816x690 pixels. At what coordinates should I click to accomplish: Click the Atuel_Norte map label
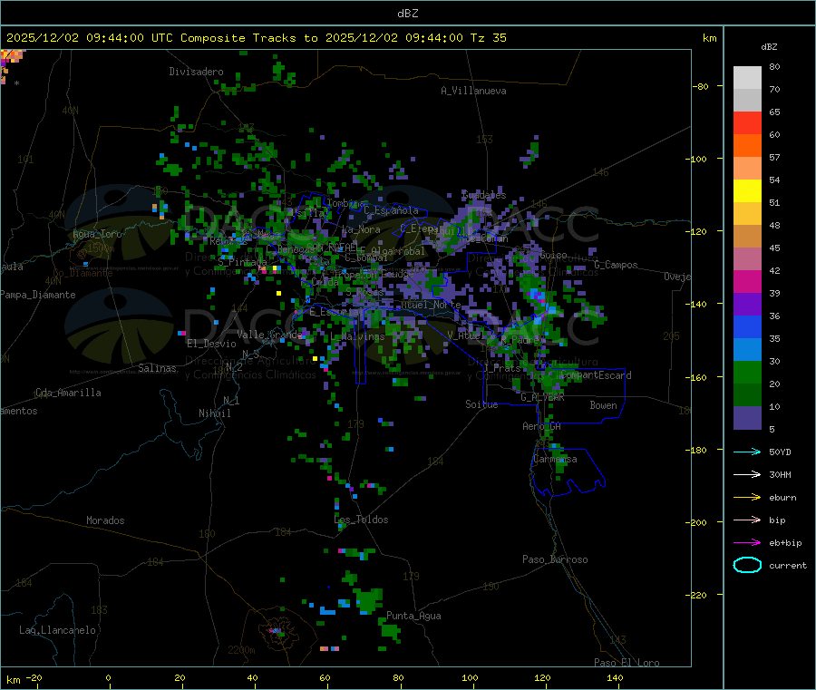[431, 305]
